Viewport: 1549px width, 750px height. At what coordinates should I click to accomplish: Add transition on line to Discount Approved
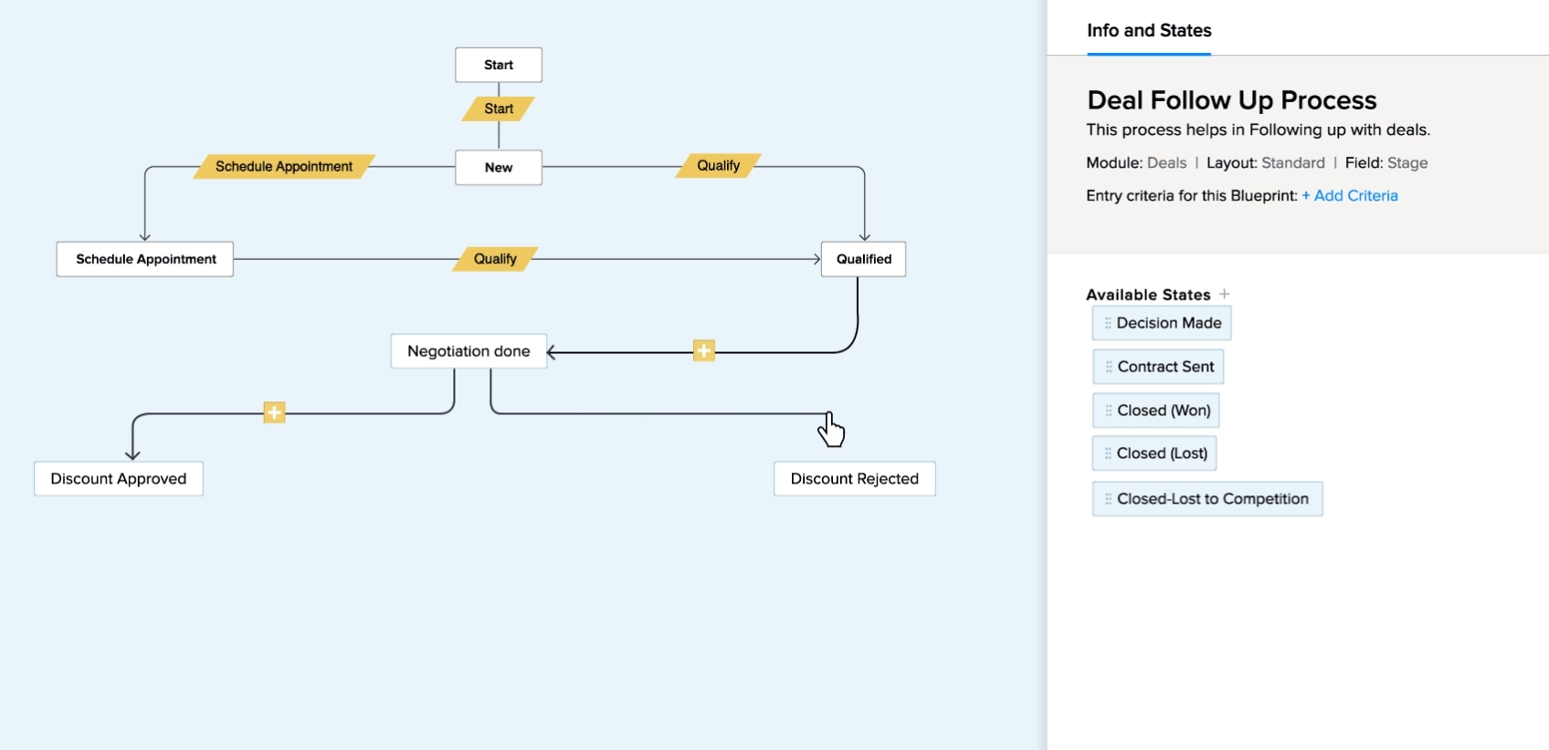pos(274,412)
